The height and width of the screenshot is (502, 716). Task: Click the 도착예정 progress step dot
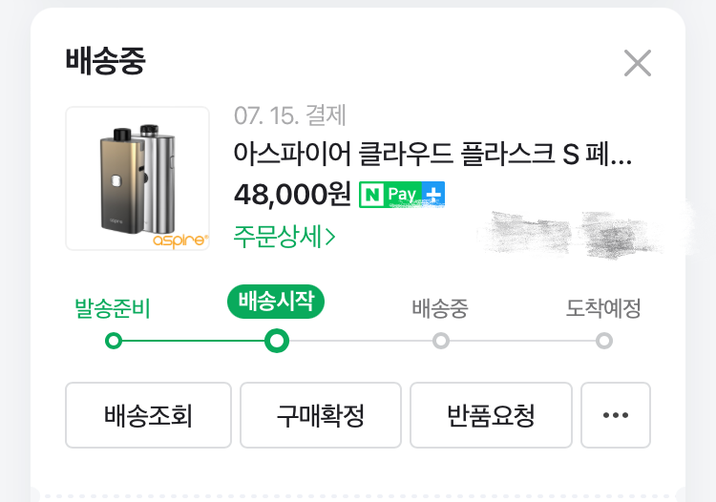[603, 341]
